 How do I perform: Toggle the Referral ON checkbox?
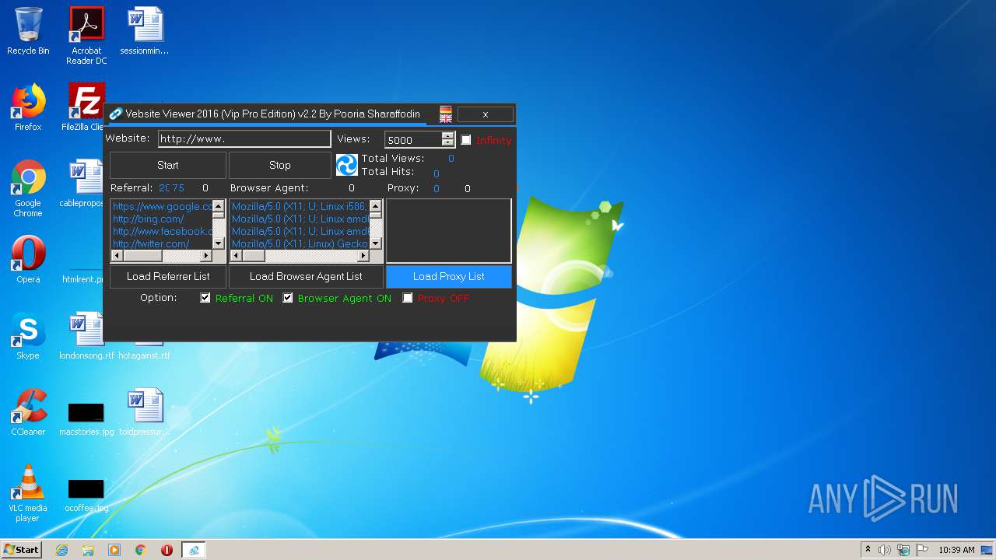point(205,298)
